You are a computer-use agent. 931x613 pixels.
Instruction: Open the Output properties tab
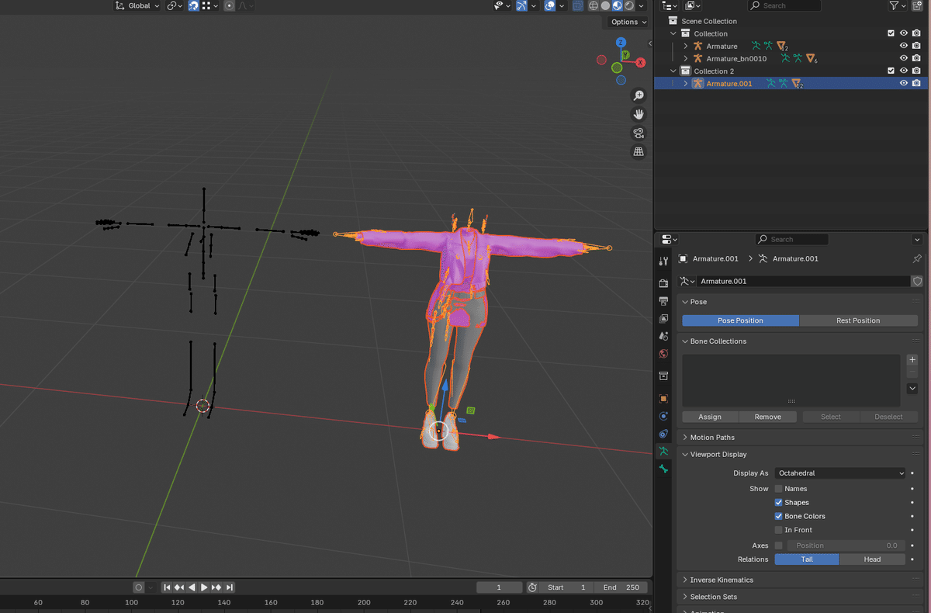pos(663,301)
